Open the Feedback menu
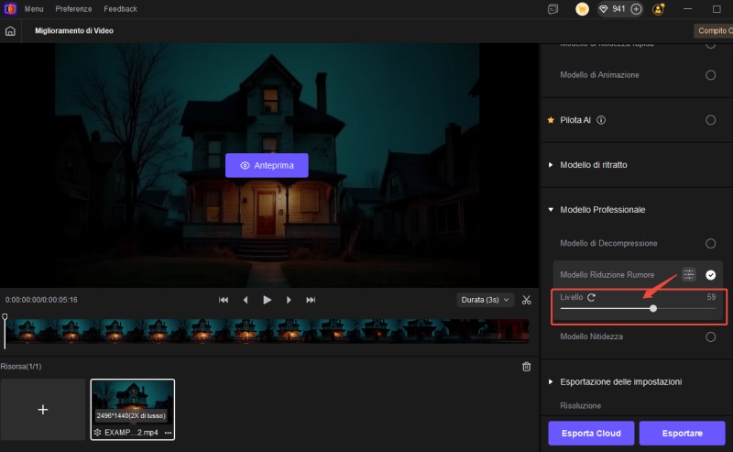 (x=120, y=9)
